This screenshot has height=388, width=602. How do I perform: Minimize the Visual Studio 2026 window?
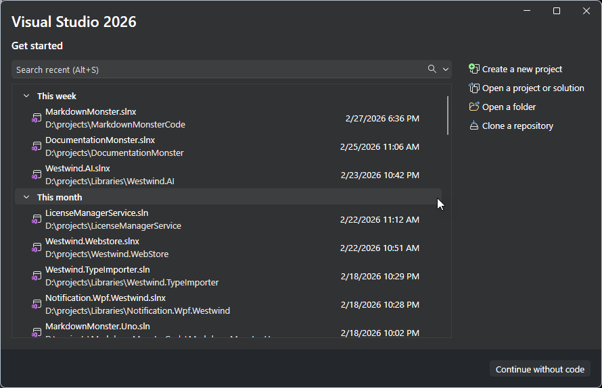click(527, 11)
